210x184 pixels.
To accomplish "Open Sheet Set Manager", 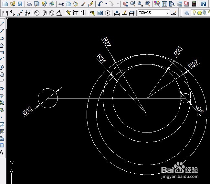I will pos(179,4).
